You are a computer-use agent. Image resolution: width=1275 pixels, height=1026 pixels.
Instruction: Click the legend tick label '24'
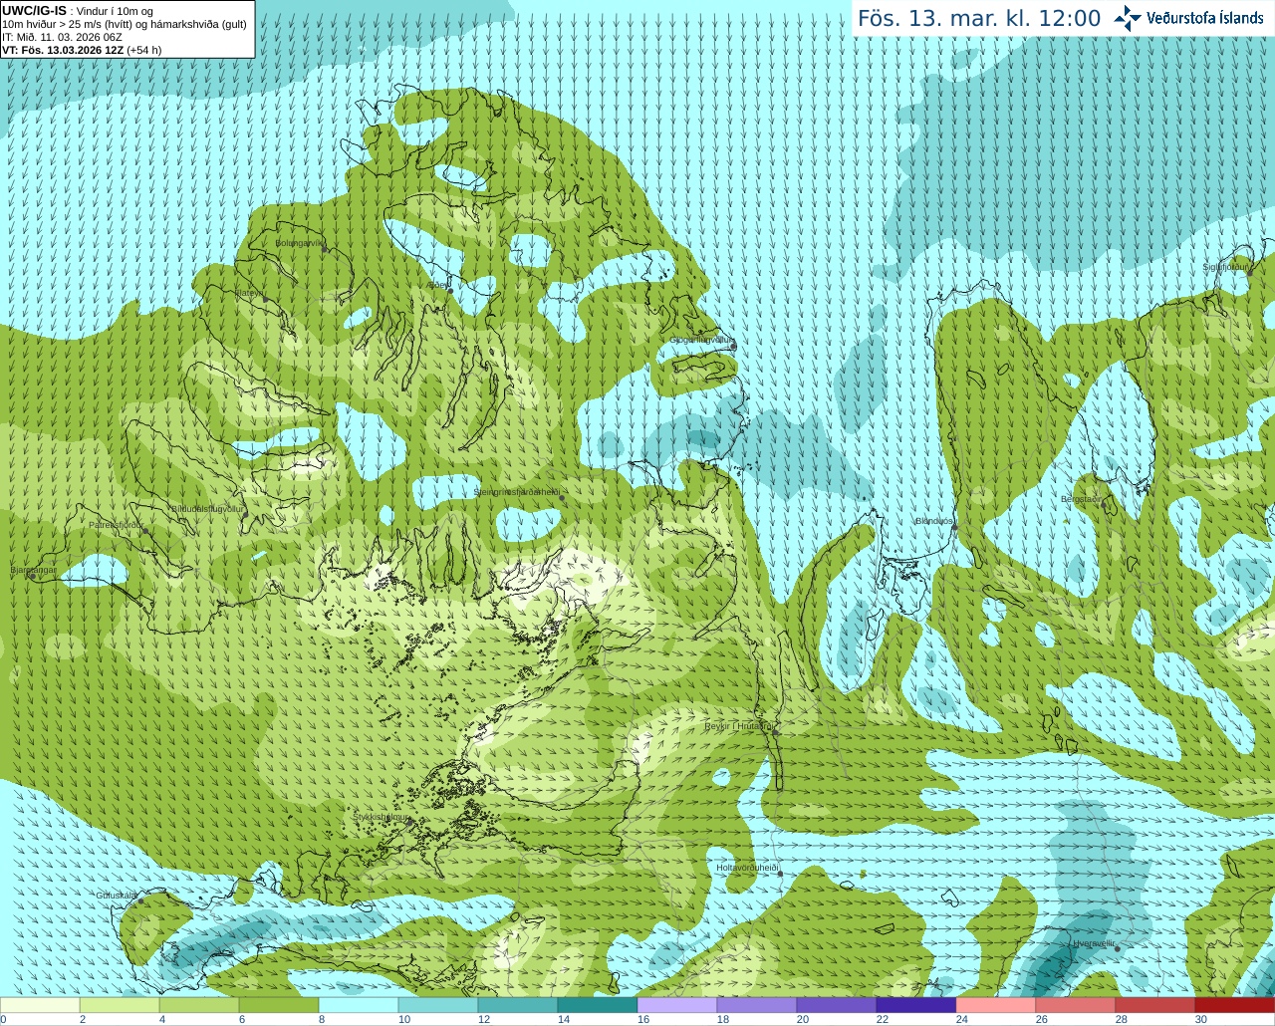click(962, 1019)
